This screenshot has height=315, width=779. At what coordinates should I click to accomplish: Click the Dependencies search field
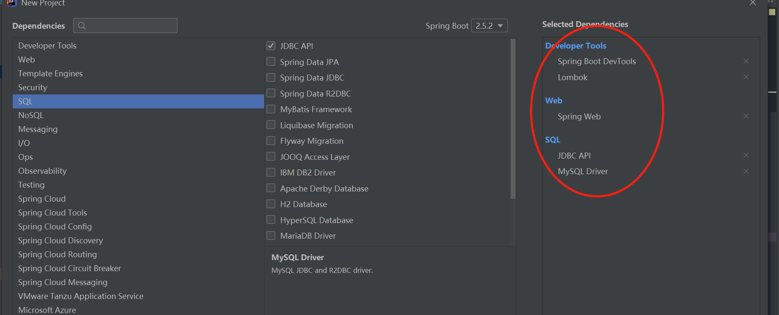(x=125, y=26)
